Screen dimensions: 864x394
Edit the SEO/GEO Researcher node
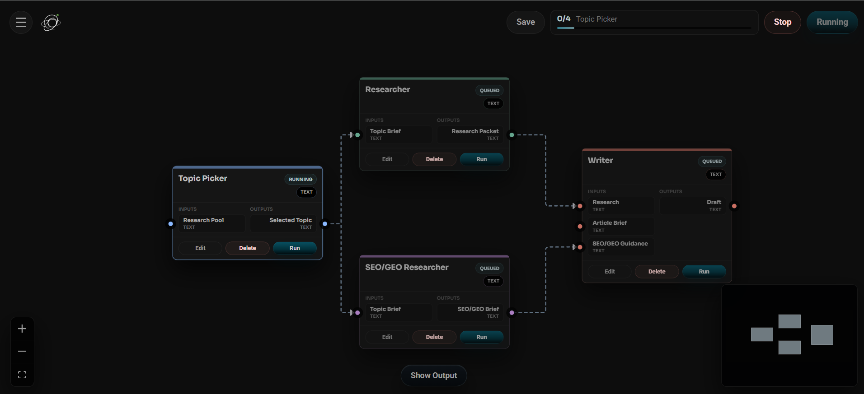click(x=387, y=337)
